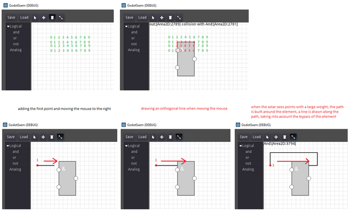
Task: Choose the move tool in the bottom-middle window
Action: point(162,137)
